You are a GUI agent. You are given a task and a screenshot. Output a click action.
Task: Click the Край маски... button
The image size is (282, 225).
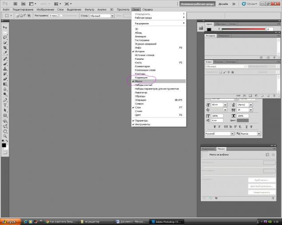[x=262, y=180]
